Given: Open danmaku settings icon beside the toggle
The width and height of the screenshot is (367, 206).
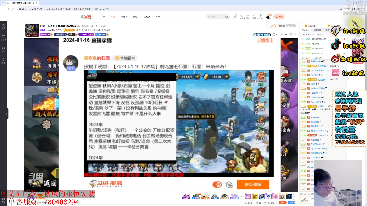Looking at the screenshot, I should [229, 184].
